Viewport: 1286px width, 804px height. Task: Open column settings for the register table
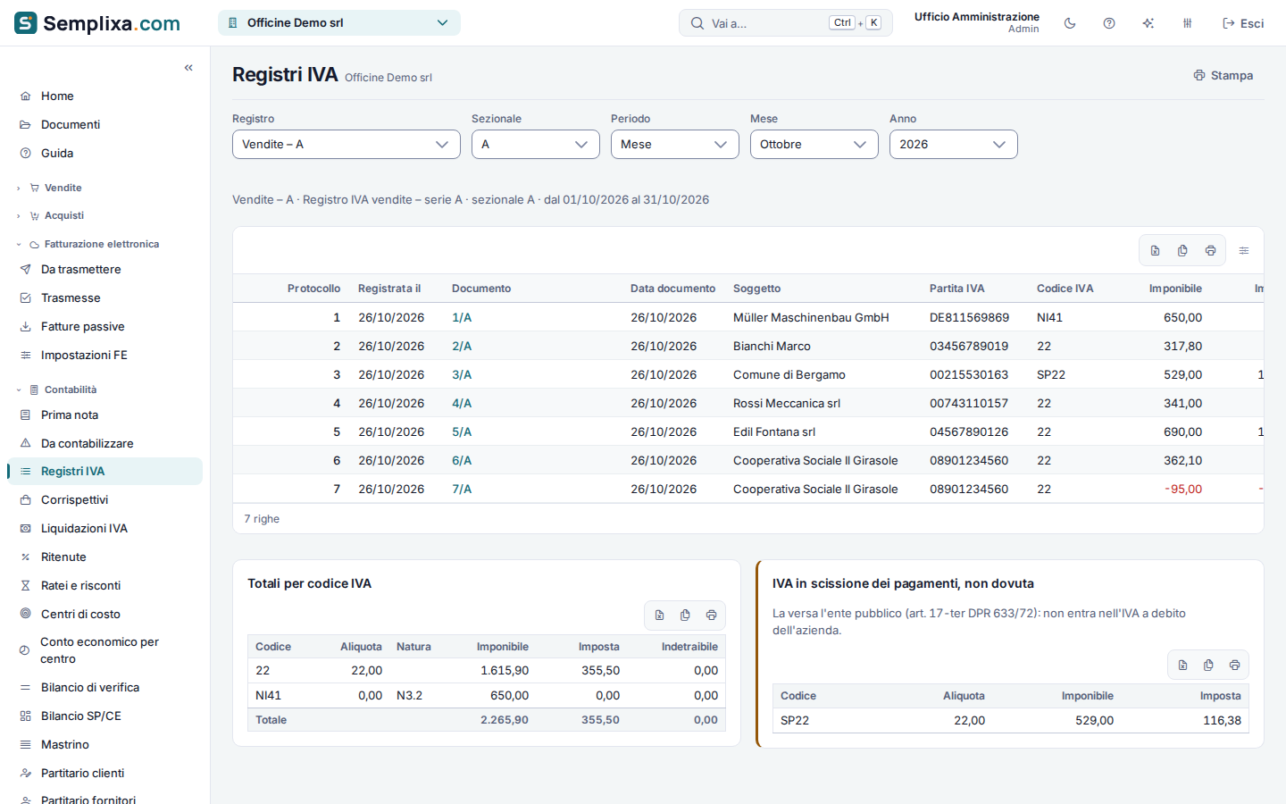tap(1244, 251)
